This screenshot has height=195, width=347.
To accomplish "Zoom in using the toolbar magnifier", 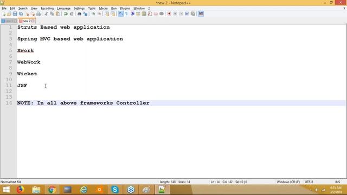I will 93,14.
